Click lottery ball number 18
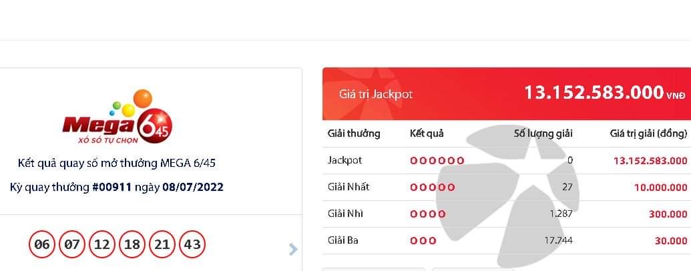Viewport: 691px width, 271px height. tap(132, 244)
